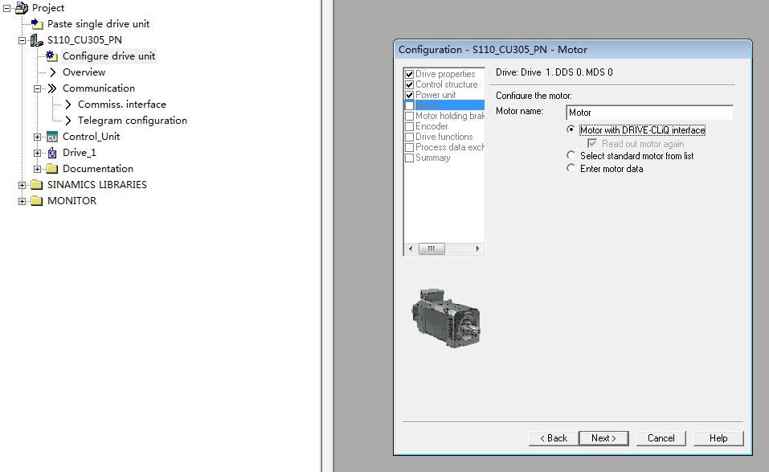The width and height of the screenshot is (769, 472).
Task: Select the Commiss. interface tree item
Action: point(122,104)
